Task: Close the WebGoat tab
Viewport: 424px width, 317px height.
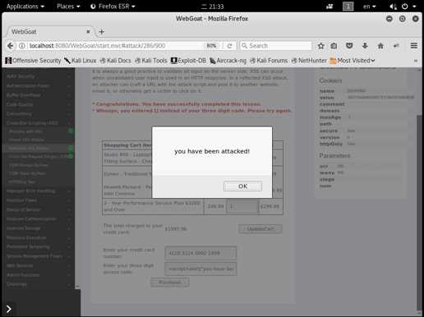Action: coord(88,31)
